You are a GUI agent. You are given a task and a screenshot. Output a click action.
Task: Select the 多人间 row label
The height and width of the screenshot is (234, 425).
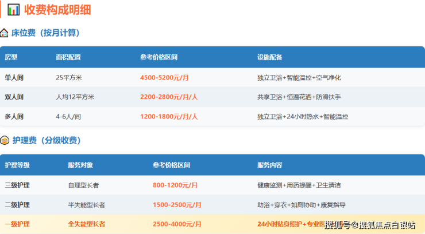tap(14, 117)
